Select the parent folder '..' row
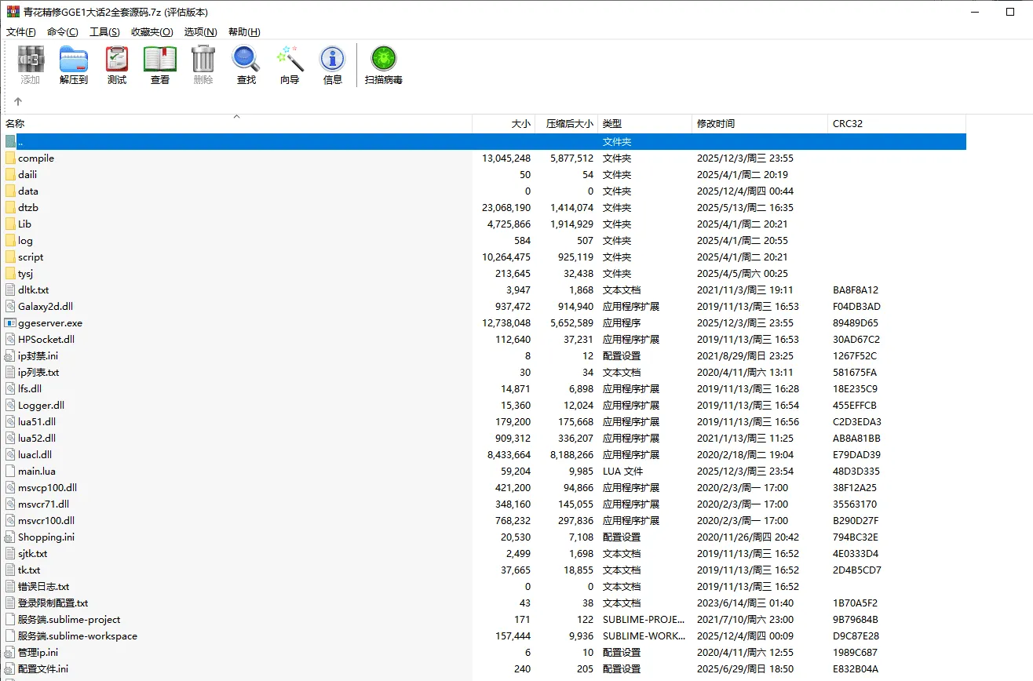Viewport: 1033px width, 681px height. click(x=484, y=141)
